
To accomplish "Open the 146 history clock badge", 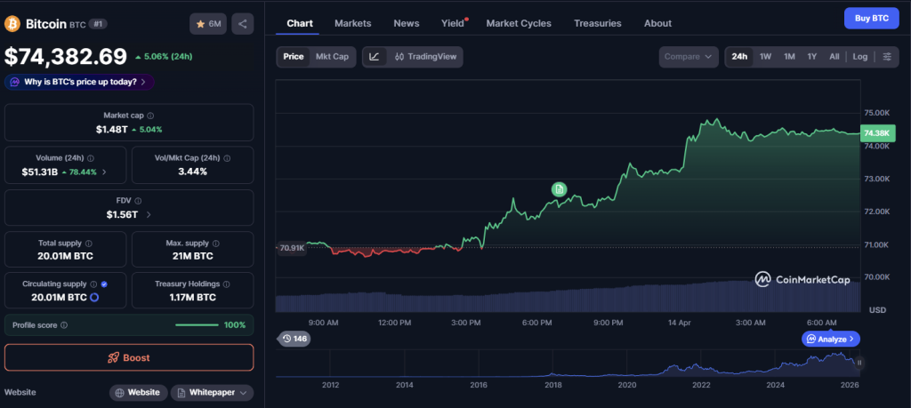I will click(x=294, y=339).
